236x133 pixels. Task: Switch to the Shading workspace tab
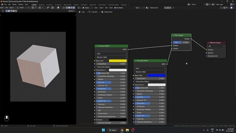tap(76, 5)
